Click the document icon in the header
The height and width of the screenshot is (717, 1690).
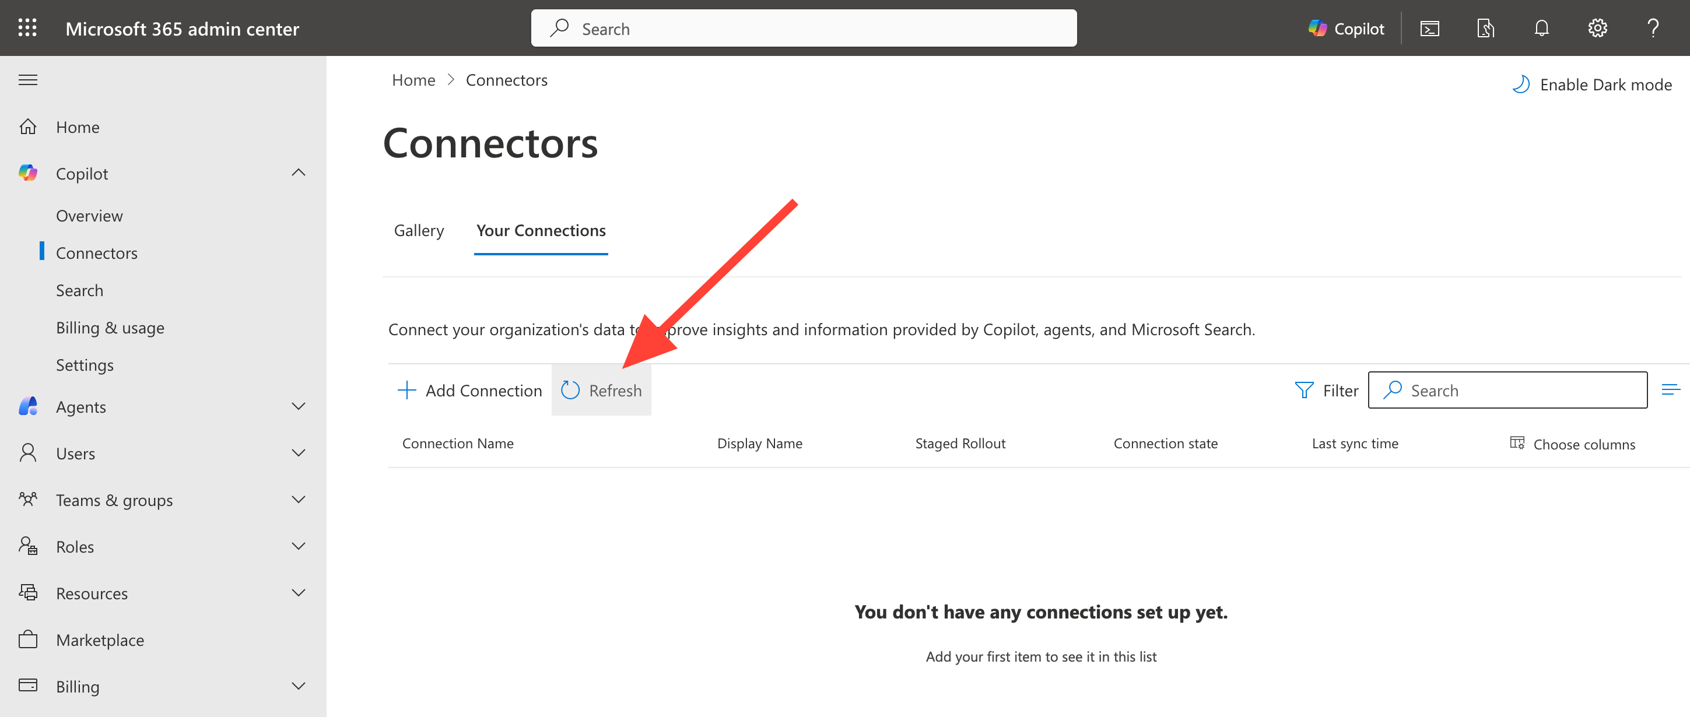click(x=1485, y=28)
